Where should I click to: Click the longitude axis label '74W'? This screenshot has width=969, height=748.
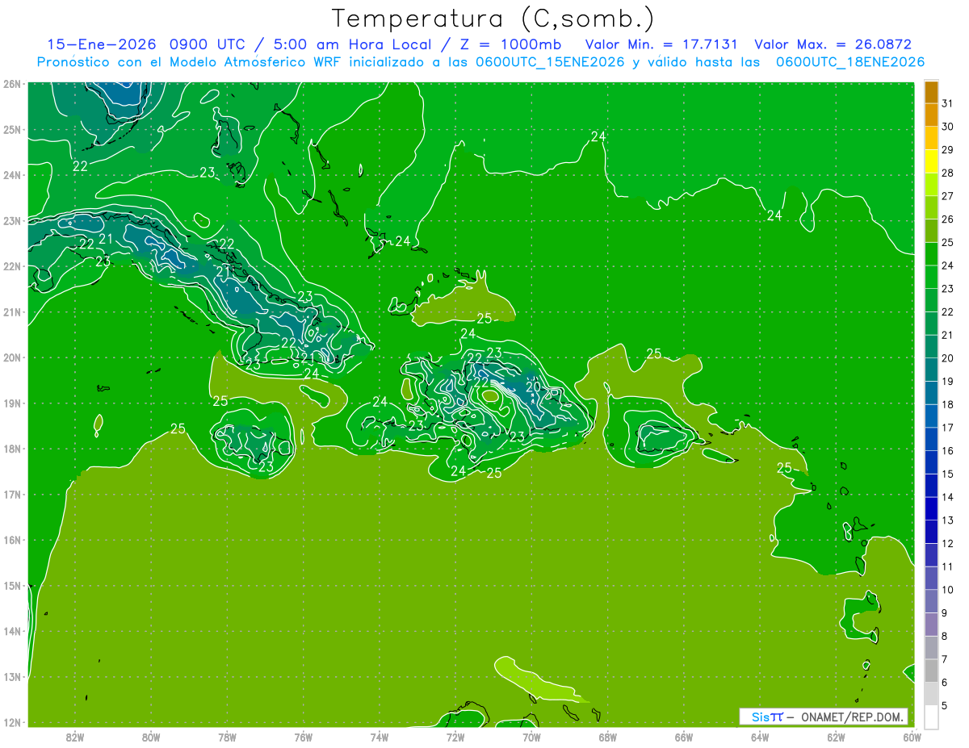click(x=380, y=737)
